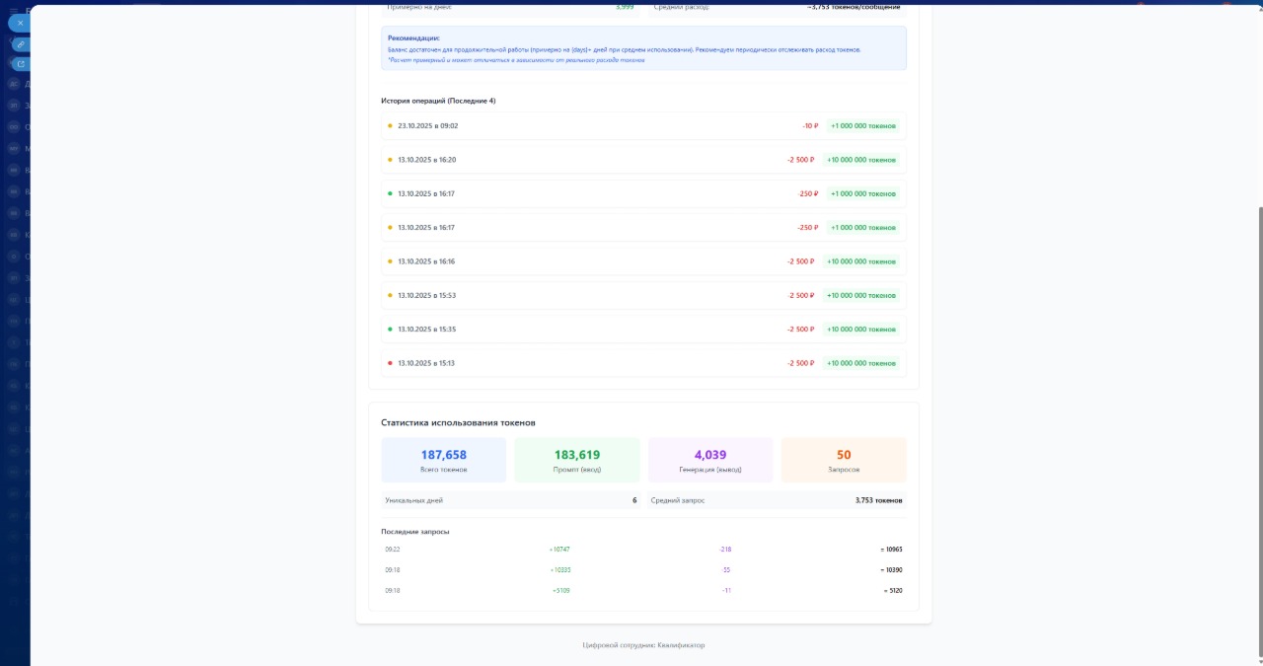
Task: Click the open in new window icon
Action: 20,64
